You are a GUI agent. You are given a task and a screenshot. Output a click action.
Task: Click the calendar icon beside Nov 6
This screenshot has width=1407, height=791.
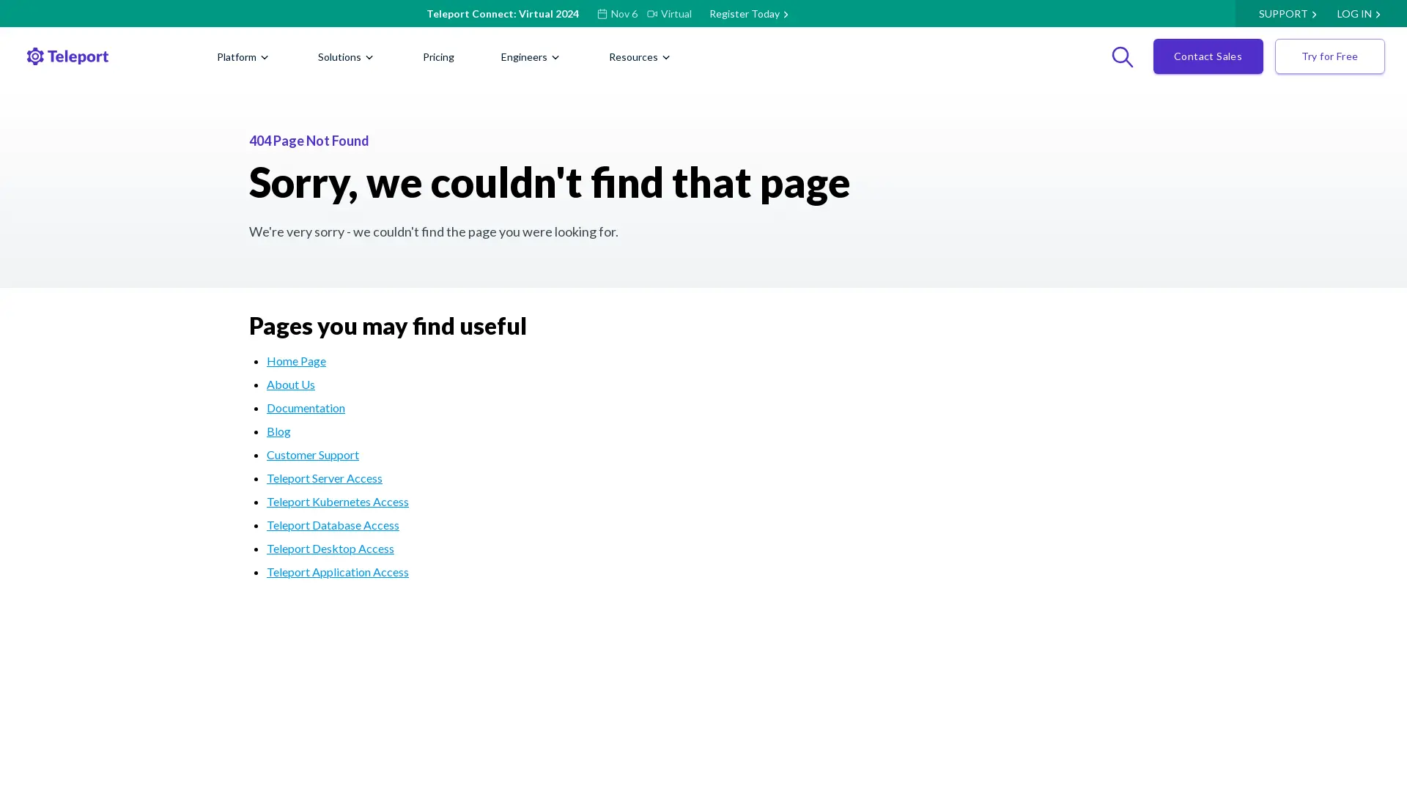(x=602, y=14)
